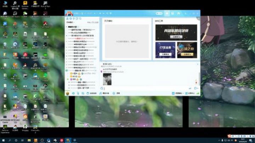
Task: Click the red app icon on taskbar
Action: [62, 140]
